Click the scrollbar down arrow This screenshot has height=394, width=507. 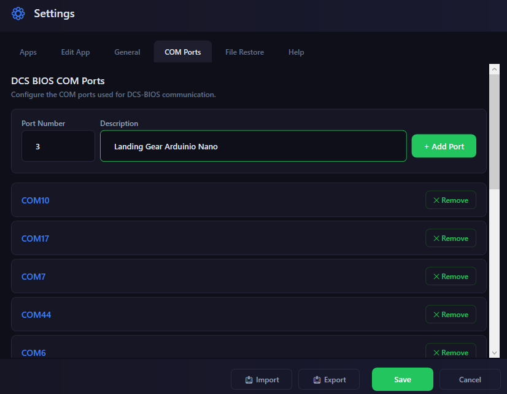[494, 352]
